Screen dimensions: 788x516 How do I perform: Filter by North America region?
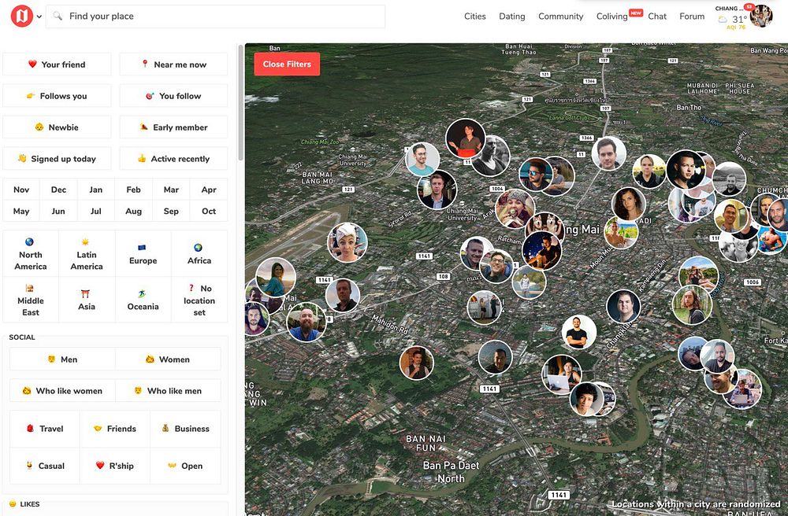click(31, 254)
